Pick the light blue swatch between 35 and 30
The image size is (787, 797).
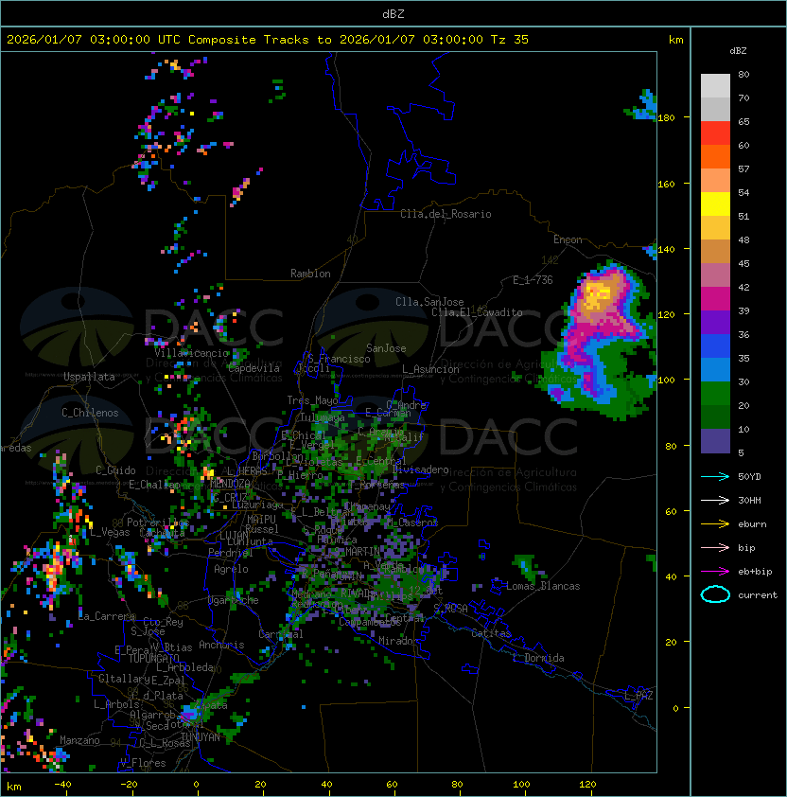tap(715, 370)
